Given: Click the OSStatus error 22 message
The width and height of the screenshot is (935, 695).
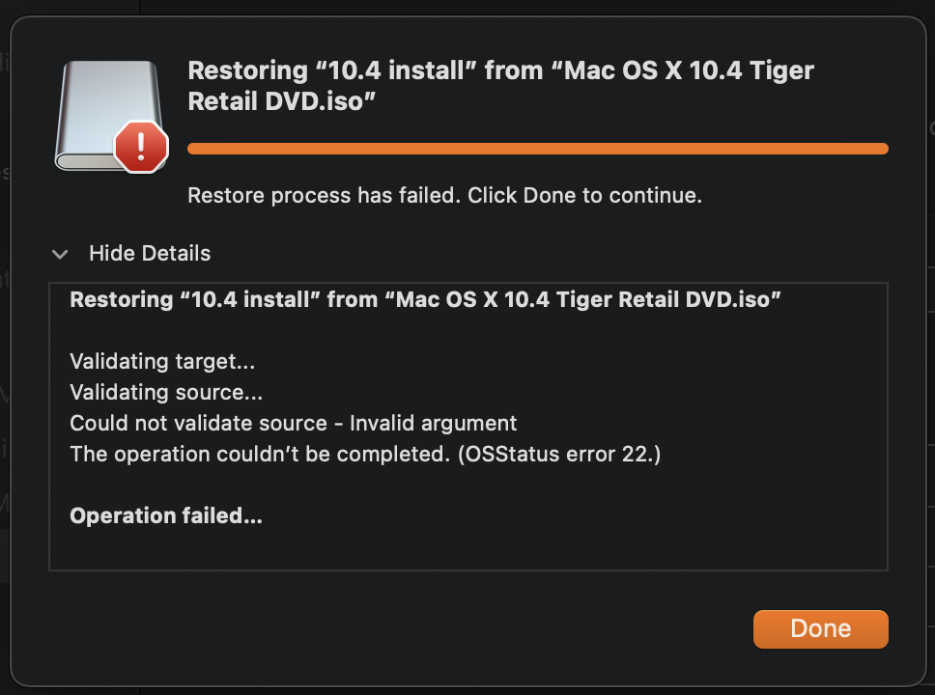Looking at the screenshot, I should (365, 455).
